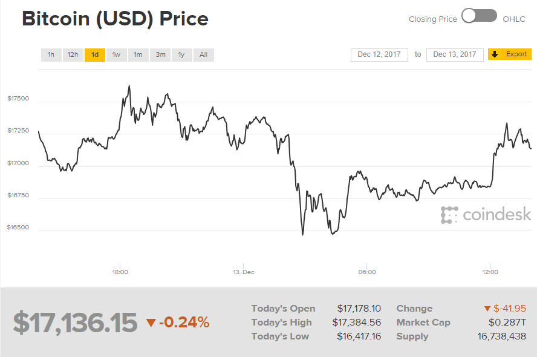View All price history
537x357 pixels.
[x=203, y=55]
